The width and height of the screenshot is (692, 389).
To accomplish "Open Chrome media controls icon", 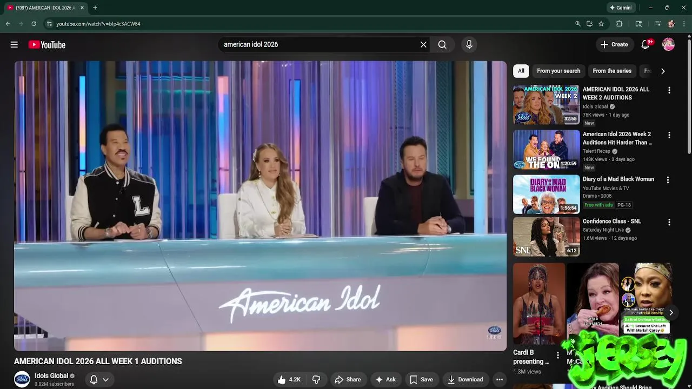I will tap(658, 24).
